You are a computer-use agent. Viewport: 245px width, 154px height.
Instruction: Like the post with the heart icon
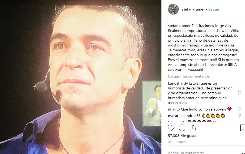pyautogui.click(x=171, y=128)
